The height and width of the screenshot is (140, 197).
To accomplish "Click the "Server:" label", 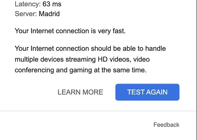I will [26, 14].
